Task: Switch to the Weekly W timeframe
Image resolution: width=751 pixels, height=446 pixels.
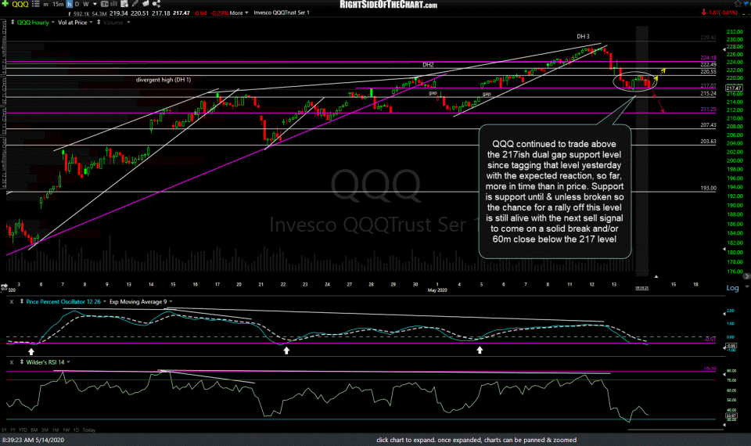Action: coord(86,5)
